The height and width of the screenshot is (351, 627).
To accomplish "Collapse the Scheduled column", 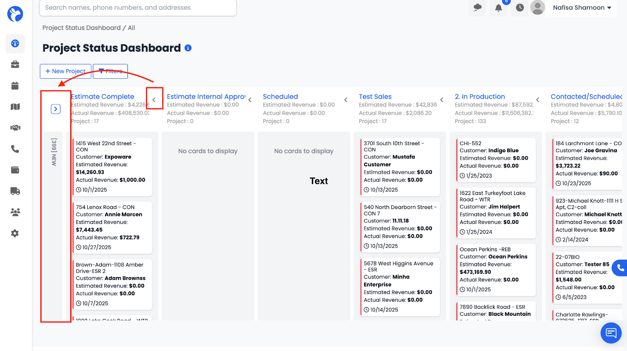I will (x=346, y=100).
